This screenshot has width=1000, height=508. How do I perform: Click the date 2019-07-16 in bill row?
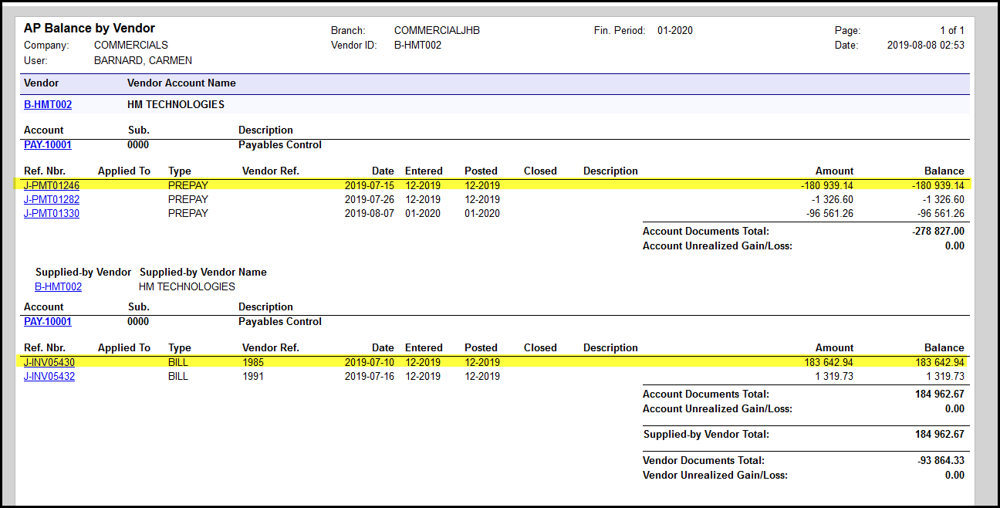point(369,376)
